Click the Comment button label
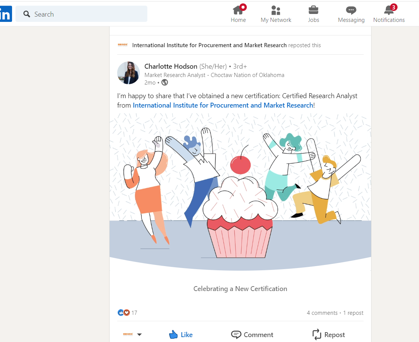 (258, 335)
